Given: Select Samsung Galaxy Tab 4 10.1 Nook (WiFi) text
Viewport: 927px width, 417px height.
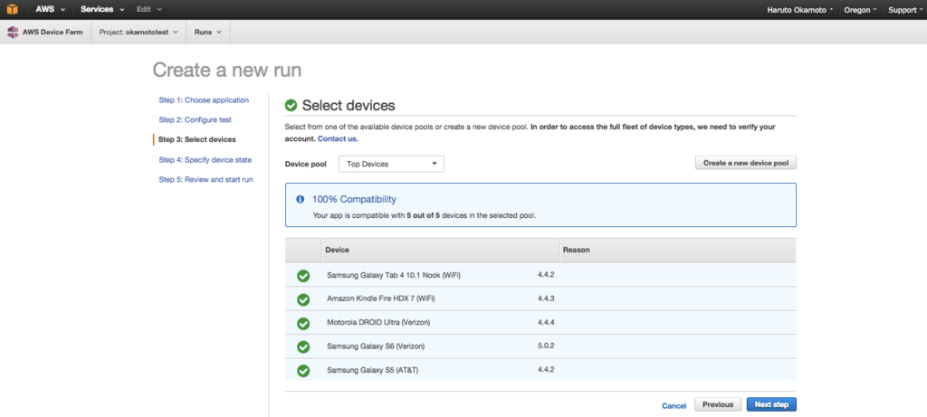Looking at the screenshot, I should 393,275.
